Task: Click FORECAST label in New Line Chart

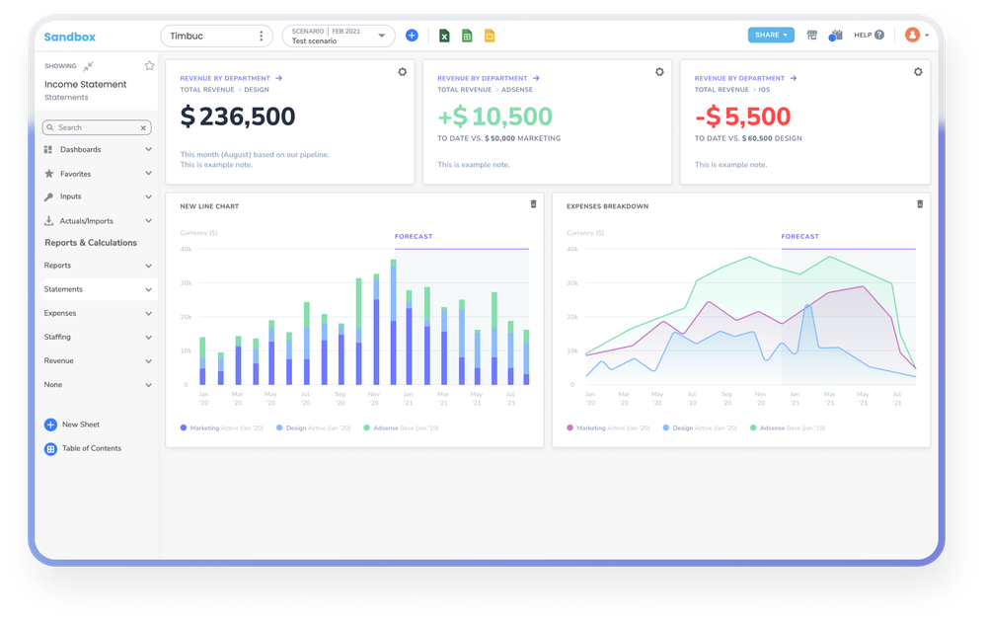Action: tap(414, 237)
